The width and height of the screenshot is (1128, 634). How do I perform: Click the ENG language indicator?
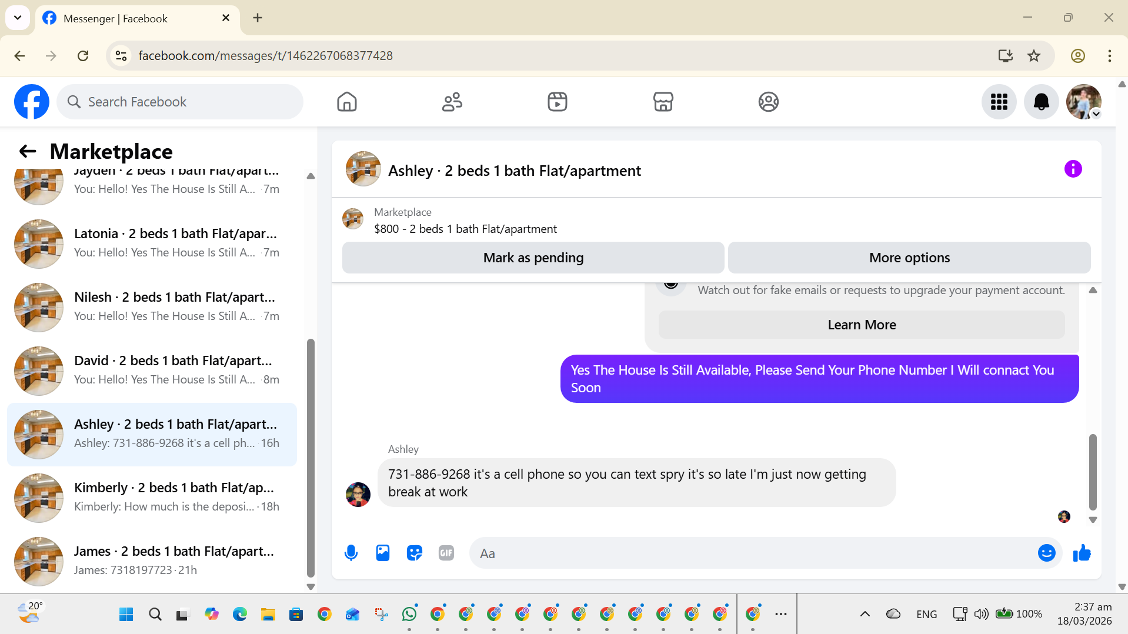click(926, 615)
